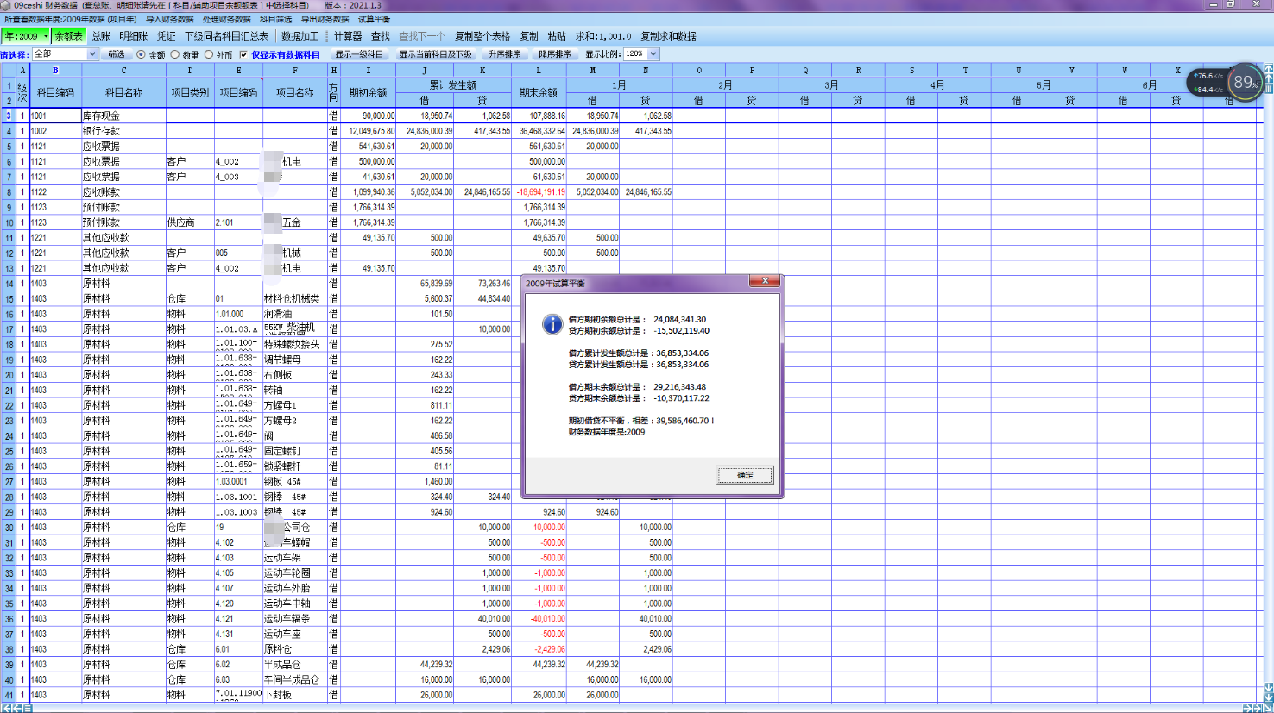The height and width of the screenshot is (713, 1274).
Task: Select the 外币 radio button
Action: [x=209, y=54]
